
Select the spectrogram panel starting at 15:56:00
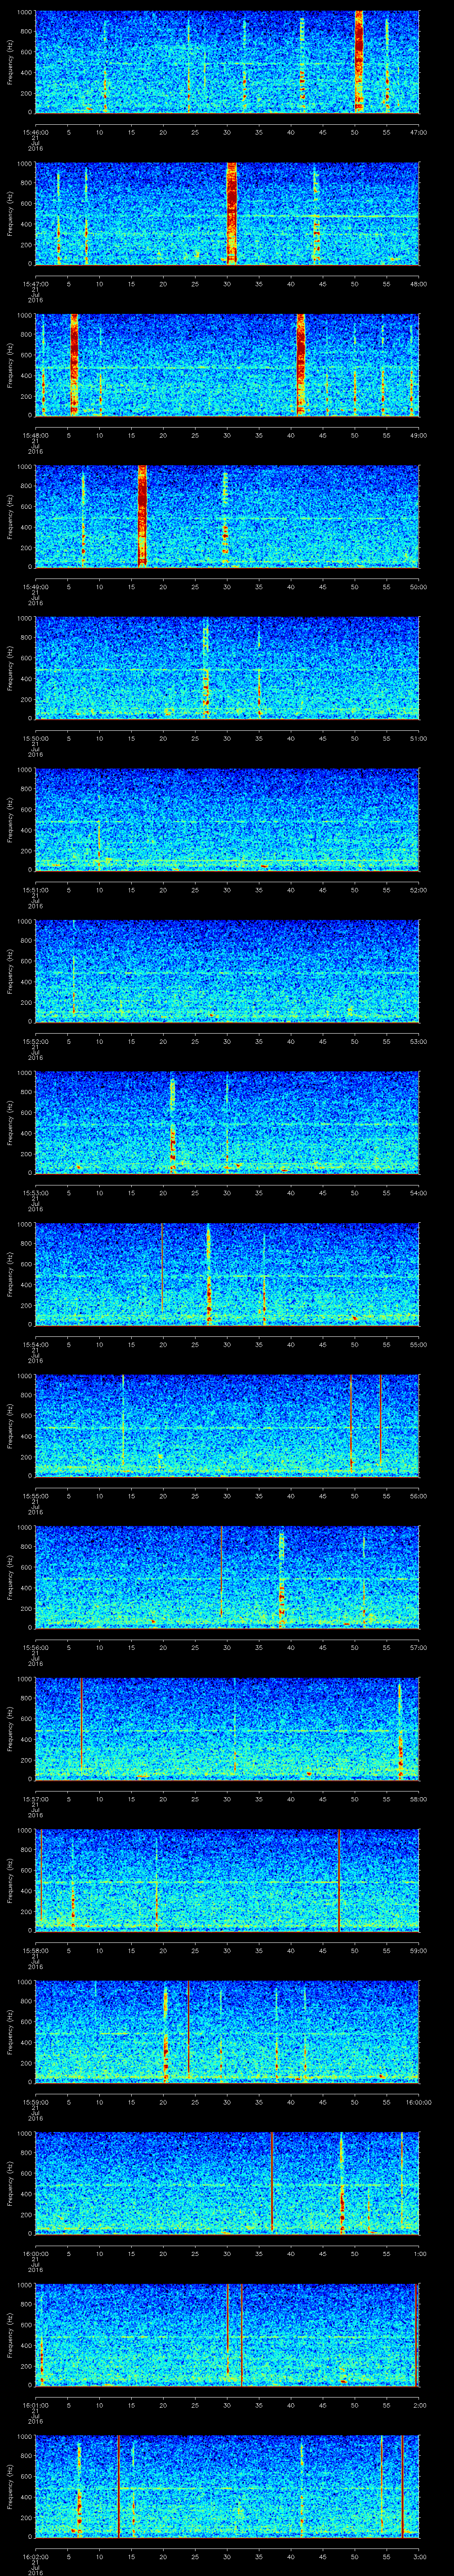click(227, 1577)
